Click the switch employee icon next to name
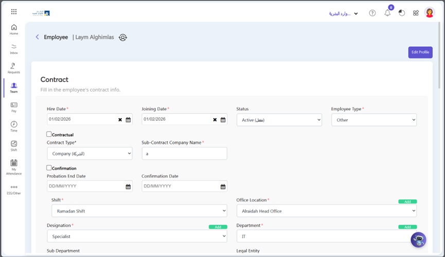This screenshot has height=257, width=445. (122, 37)
